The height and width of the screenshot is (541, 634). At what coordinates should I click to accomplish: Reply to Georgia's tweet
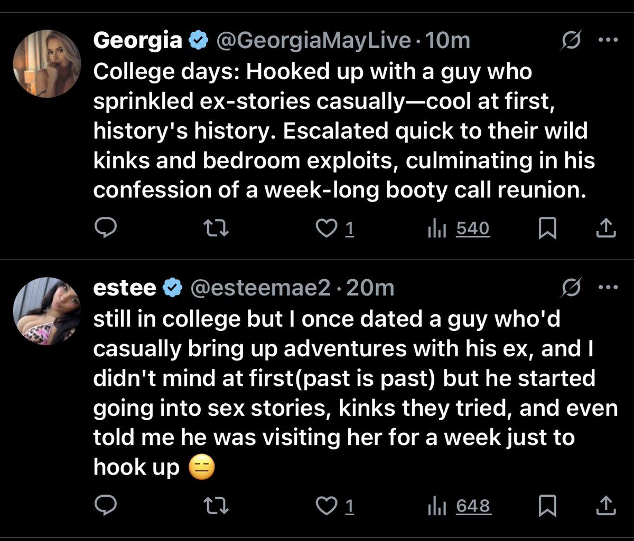coord(105,229)
